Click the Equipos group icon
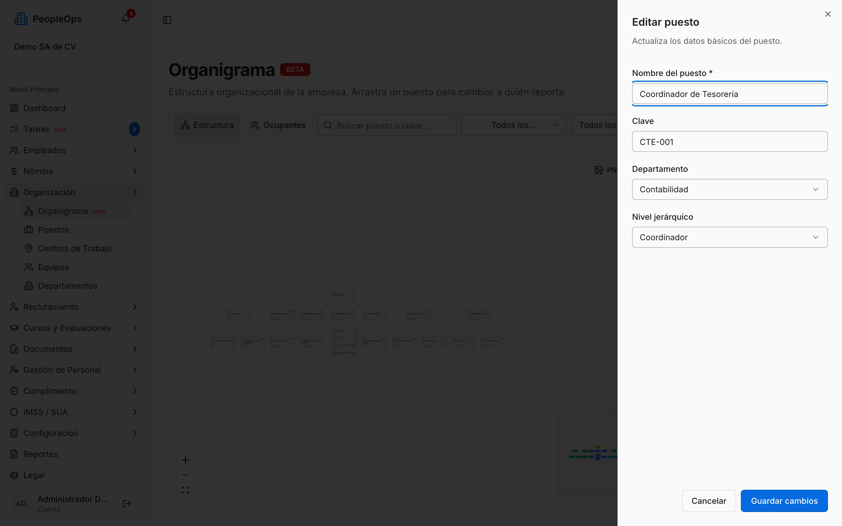Screen dimensions: 842x526 click(29, 267)
